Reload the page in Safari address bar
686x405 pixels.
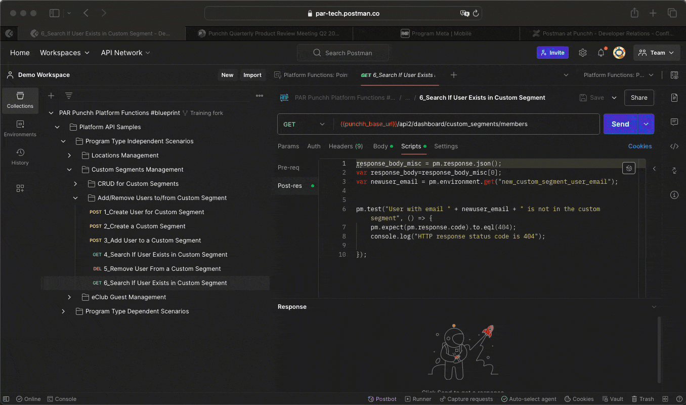coord(476,14)
